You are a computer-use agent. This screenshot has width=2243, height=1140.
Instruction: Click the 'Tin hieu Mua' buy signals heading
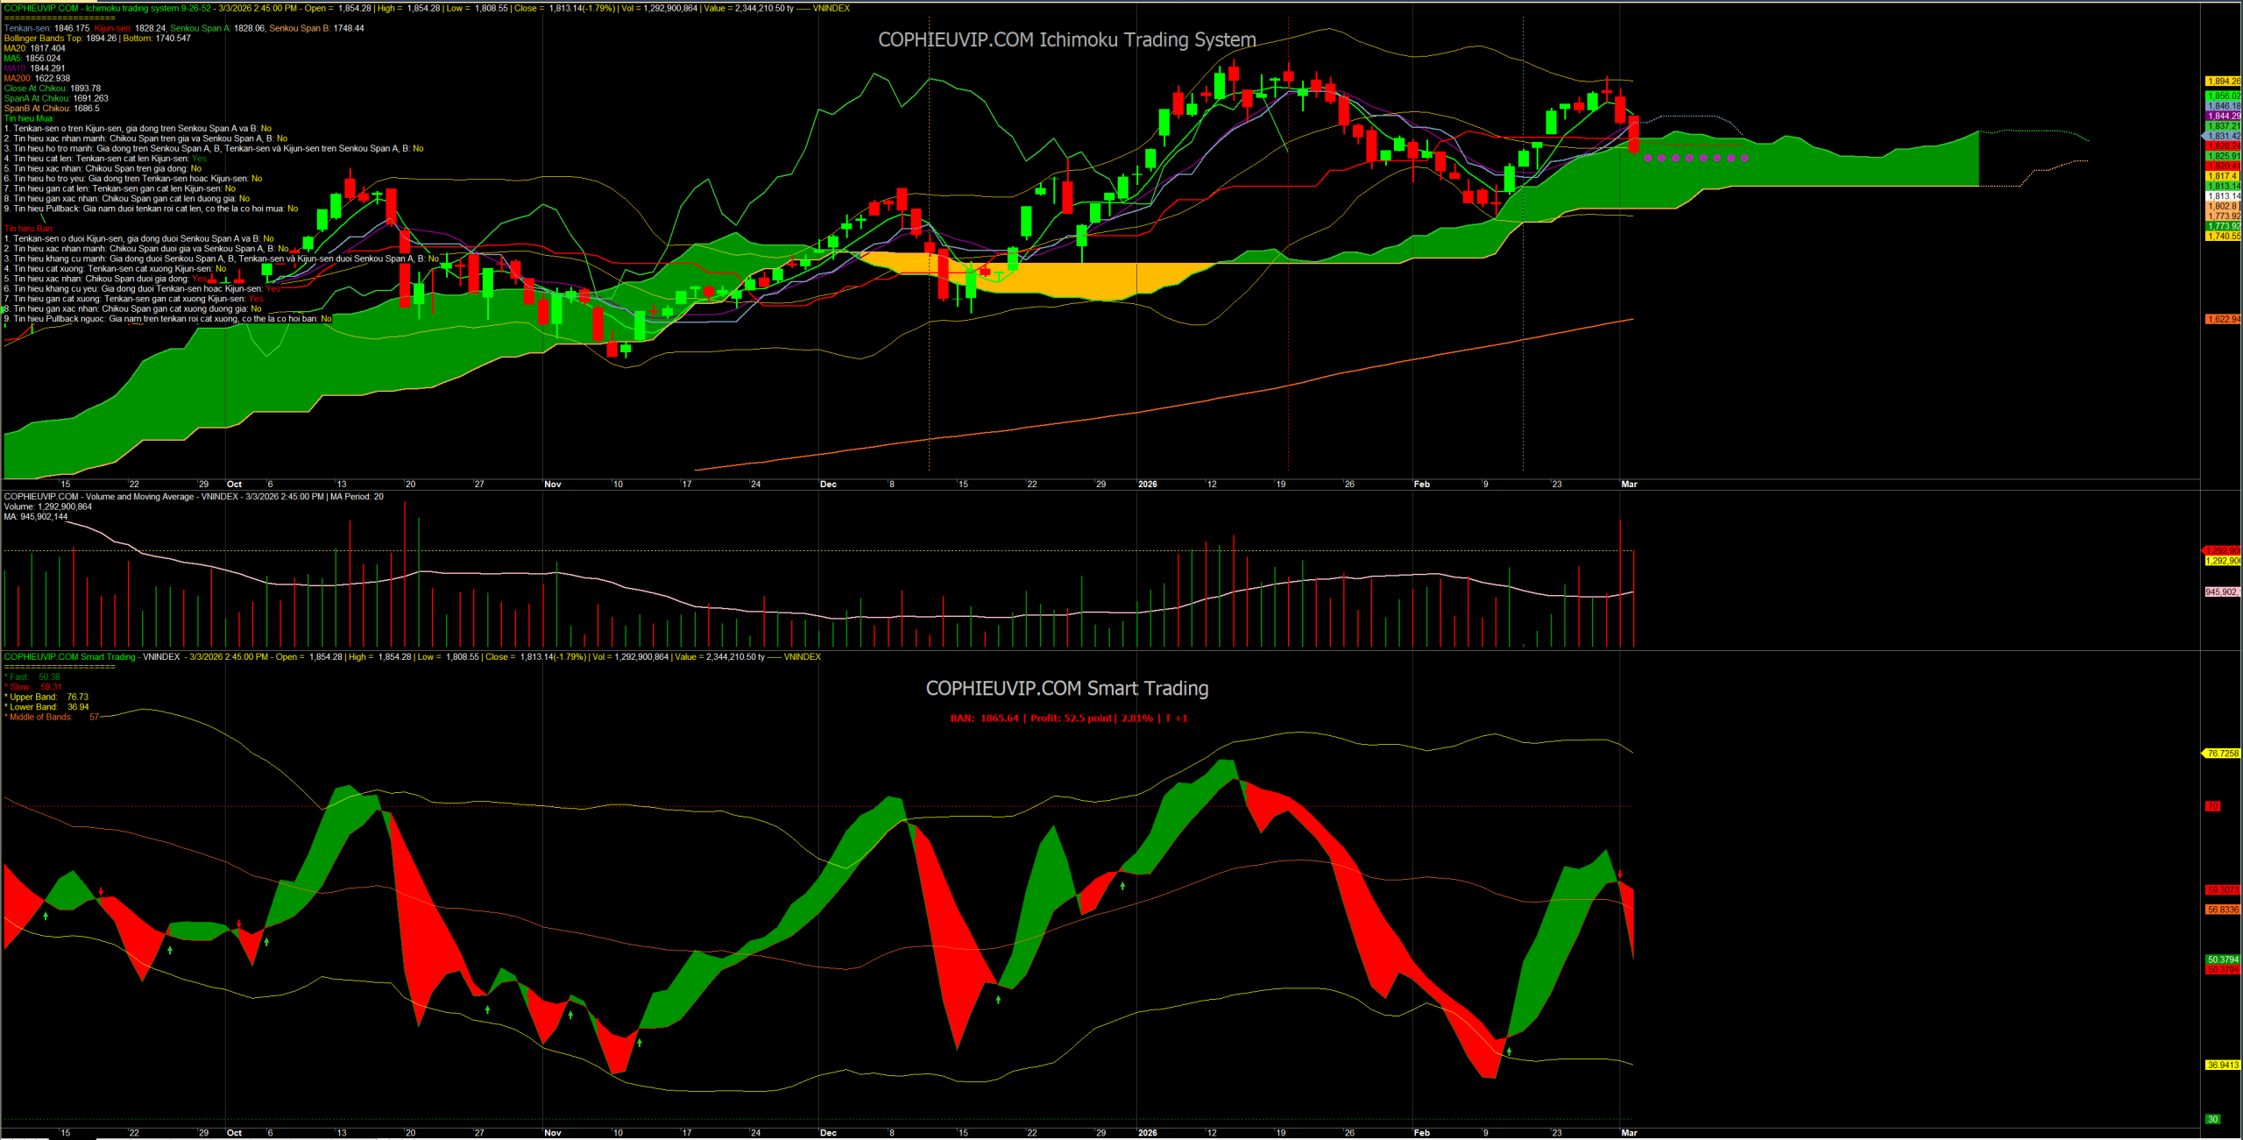pyautogui.click(x=29, y=118)
